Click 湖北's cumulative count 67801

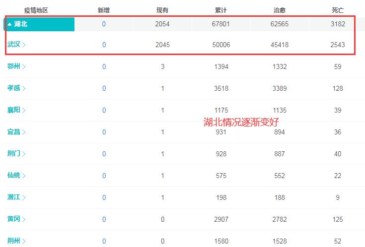(221, 24)
